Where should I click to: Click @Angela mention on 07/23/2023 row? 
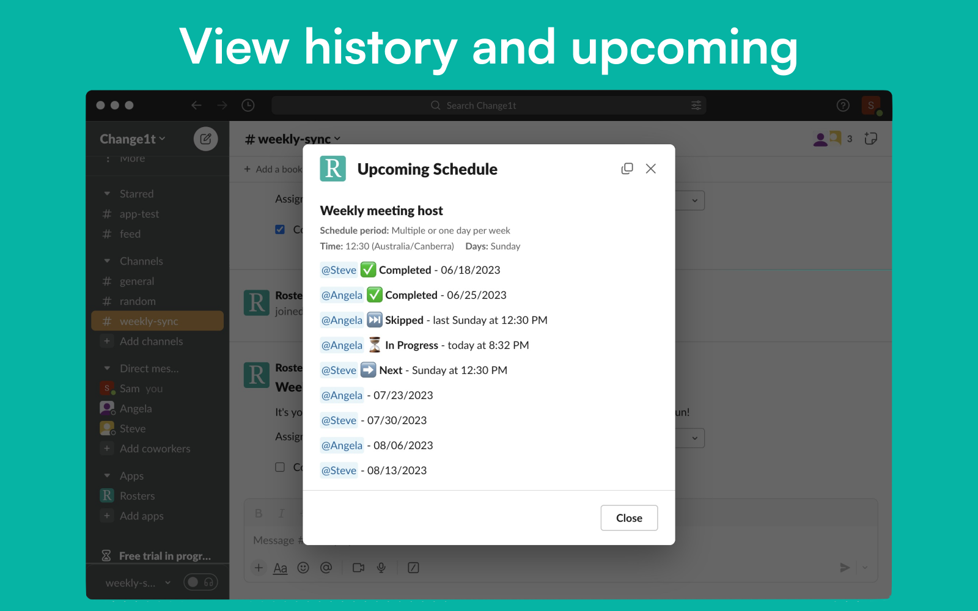pos(342,395)
